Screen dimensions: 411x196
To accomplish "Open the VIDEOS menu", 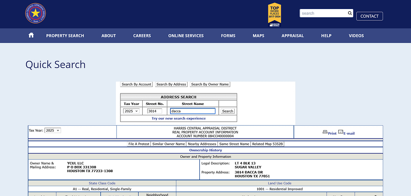I will point(356,36).
